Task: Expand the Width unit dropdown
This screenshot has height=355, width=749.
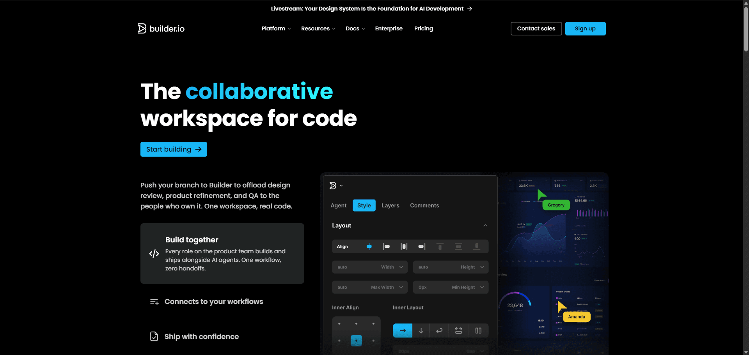Action: (x=401, y=267)
